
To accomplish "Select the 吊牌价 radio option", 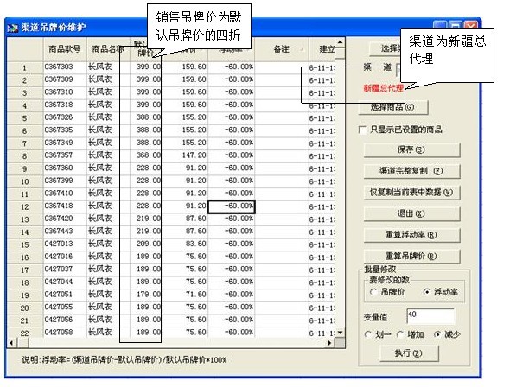I will click(x=373, y=292).
